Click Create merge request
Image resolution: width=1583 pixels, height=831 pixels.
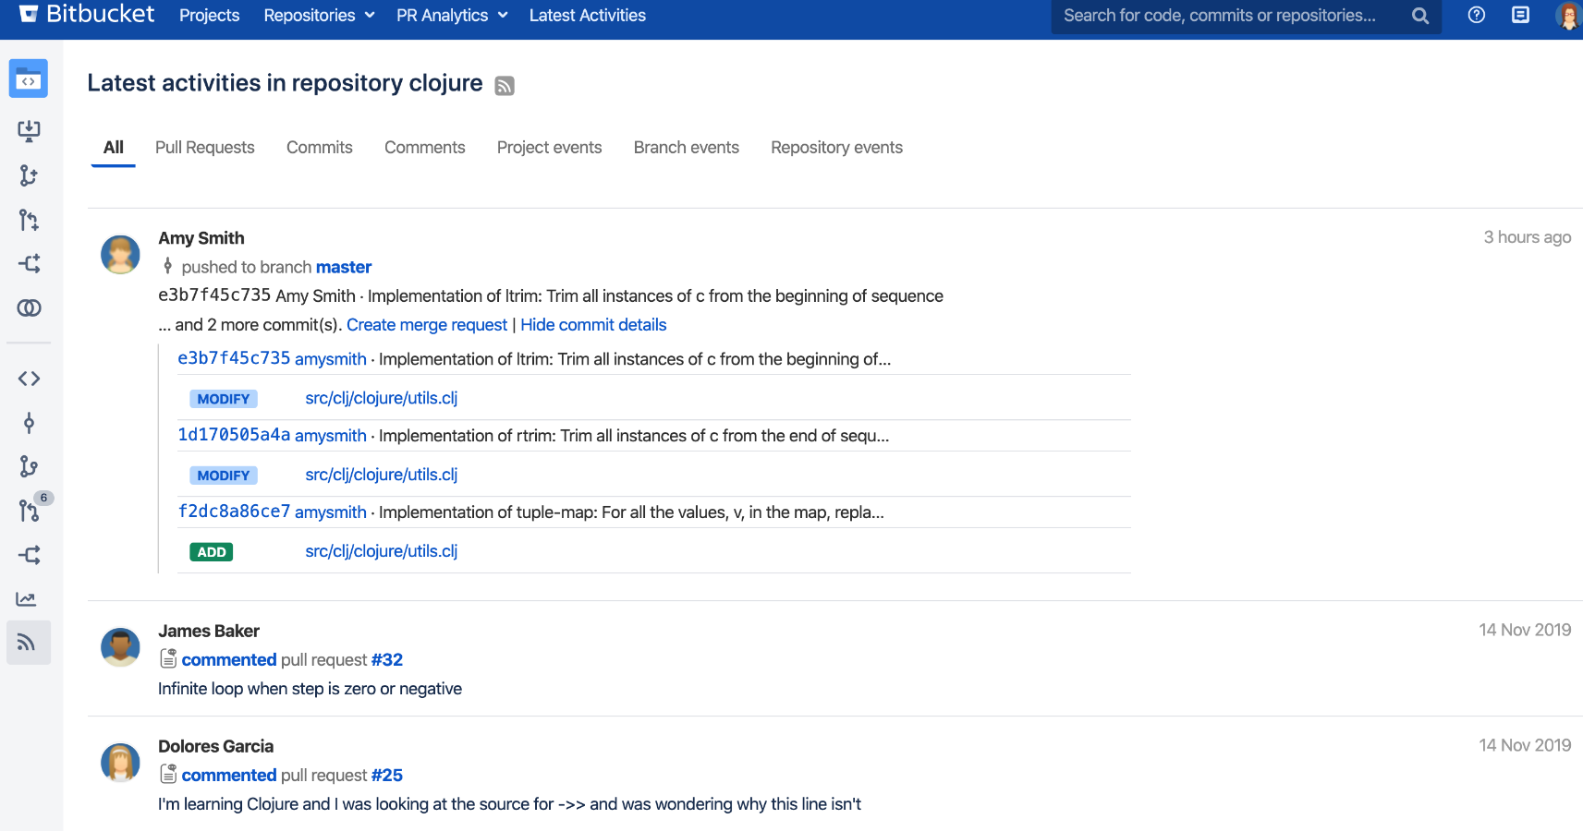coord(427,324)
